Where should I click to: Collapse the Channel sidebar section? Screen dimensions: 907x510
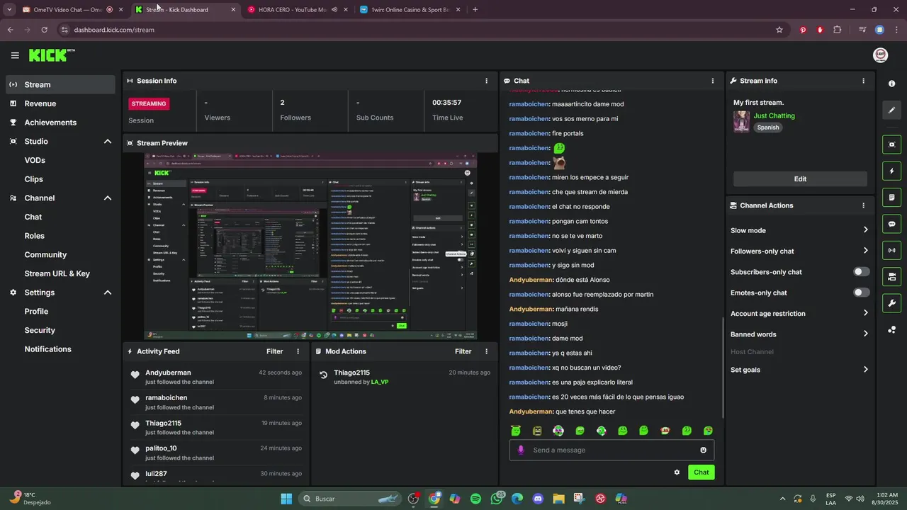coord(108,198)
